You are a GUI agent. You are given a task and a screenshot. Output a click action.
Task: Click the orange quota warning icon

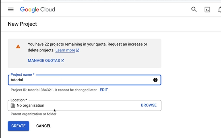18,46
